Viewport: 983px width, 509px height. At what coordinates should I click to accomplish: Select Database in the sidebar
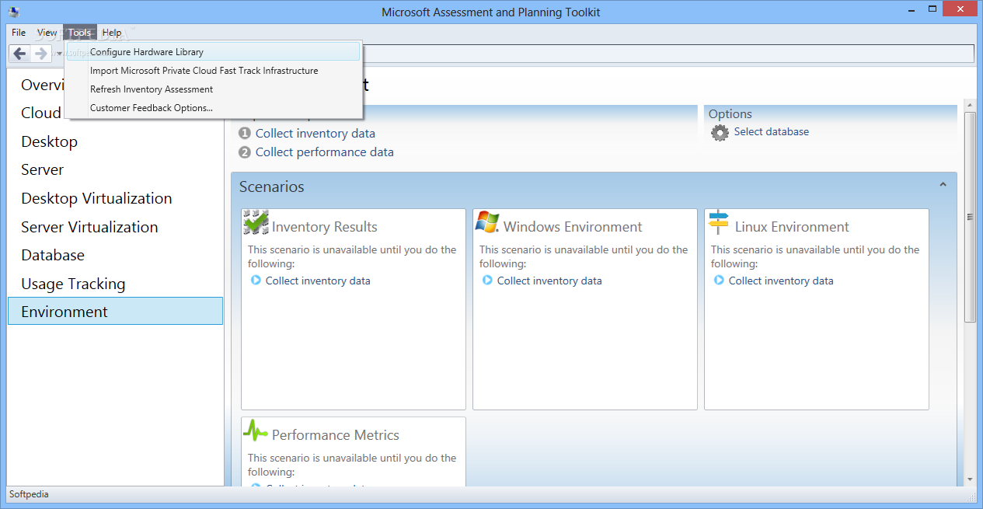tap(115, 255)
